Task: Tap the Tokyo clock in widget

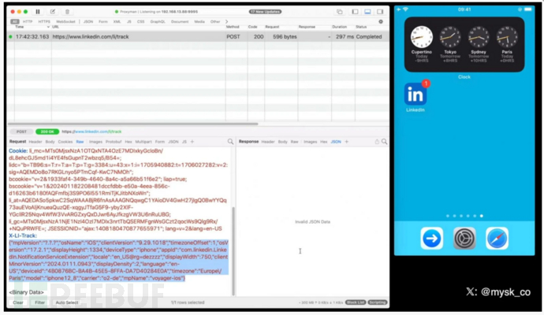Action: point(450,37)
